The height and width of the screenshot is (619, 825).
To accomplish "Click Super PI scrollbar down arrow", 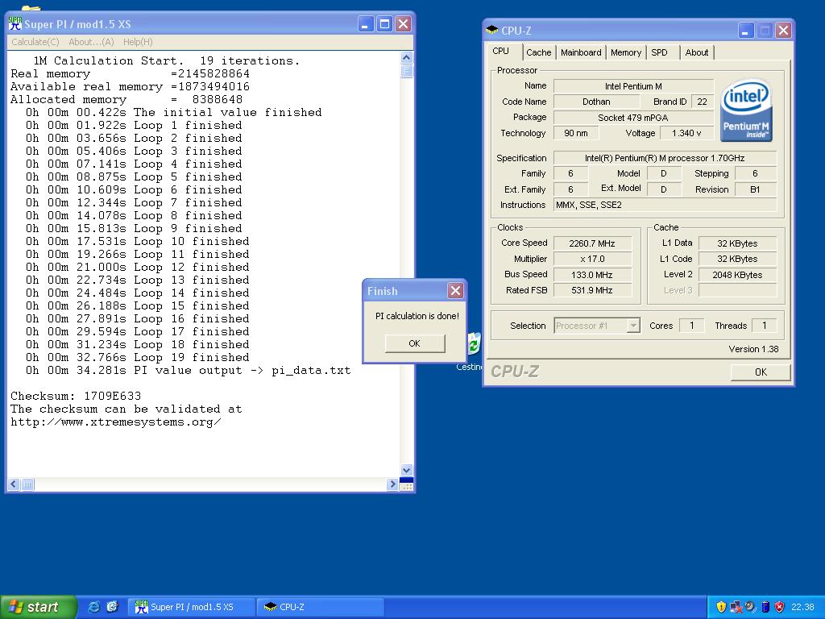I will coord(406,470).
